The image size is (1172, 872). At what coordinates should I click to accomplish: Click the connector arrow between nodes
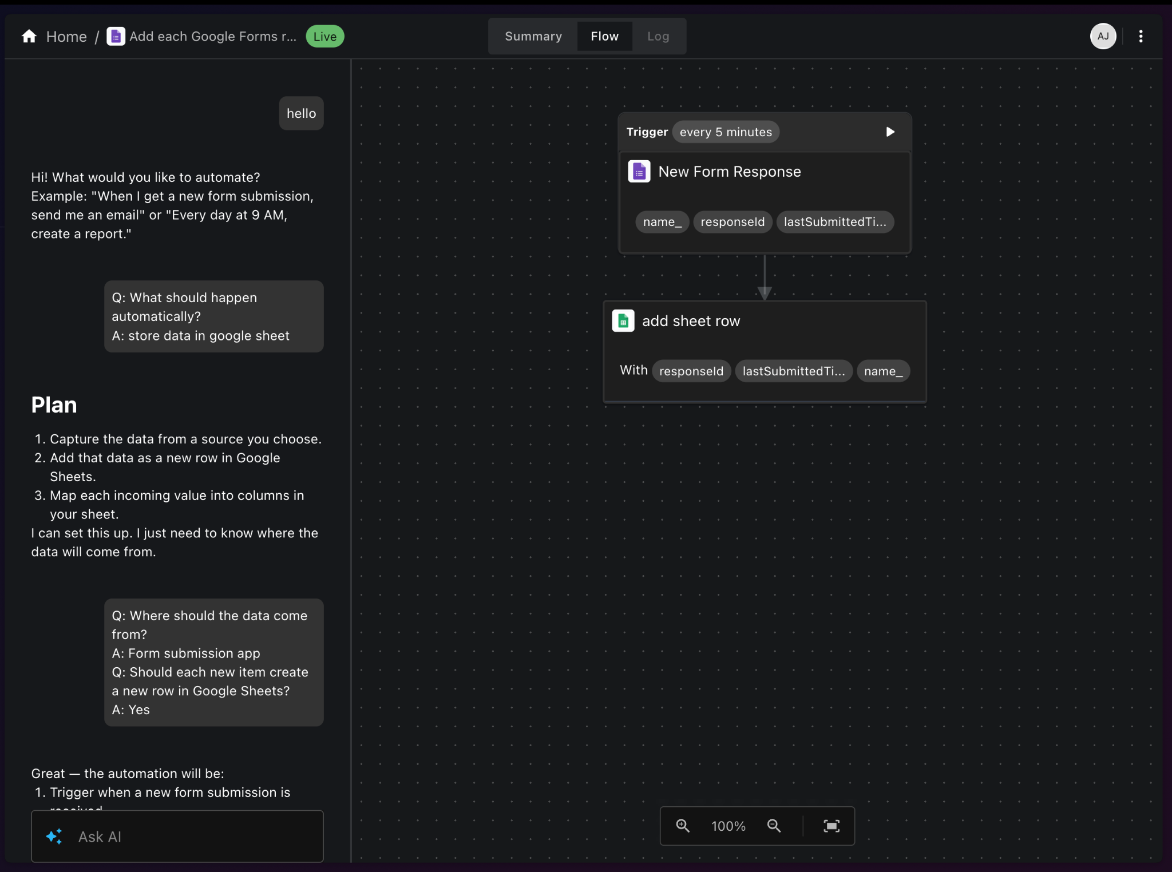point(765,277)
